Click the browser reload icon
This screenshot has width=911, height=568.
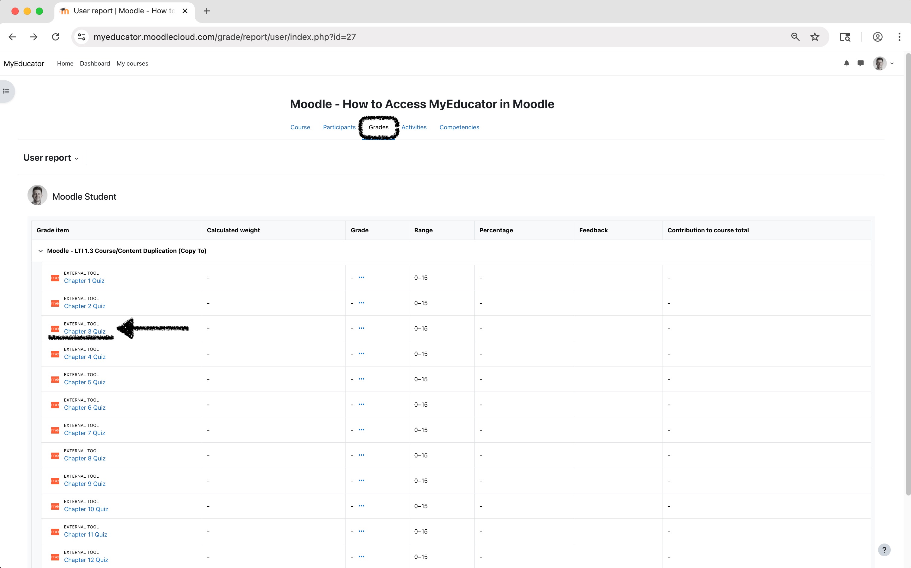(x=56, y=37)
